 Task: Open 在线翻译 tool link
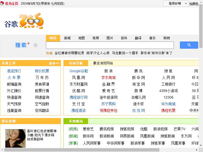[42, 110]
